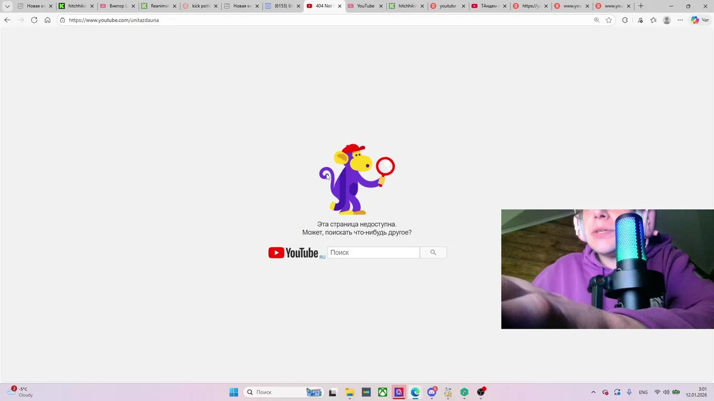Image resolution: width=714 pixels, height=401 pixels.
Task: Expand the tab actions dropdown menu
Action: point(7,6)
